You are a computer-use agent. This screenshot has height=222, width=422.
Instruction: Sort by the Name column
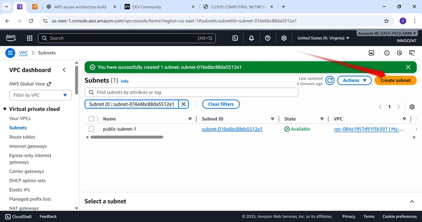pos(190,119)
